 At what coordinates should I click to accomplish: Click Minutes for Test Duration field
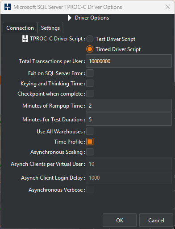click(129, 119)
